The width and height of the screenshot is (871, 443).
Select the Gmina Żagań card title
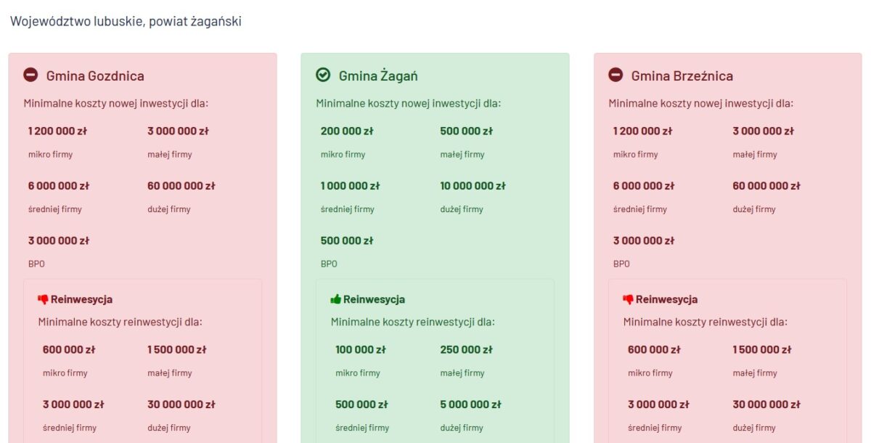[x=378, y=76]
